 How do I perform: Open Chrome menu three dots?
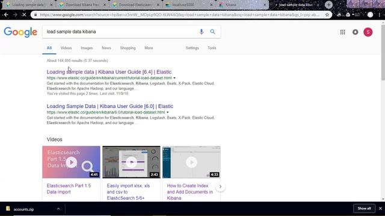380,14
